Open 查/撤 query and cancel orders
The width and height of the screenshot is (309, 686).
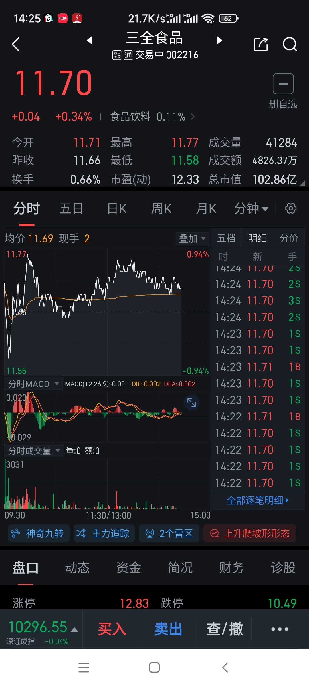tap(225, 629)
